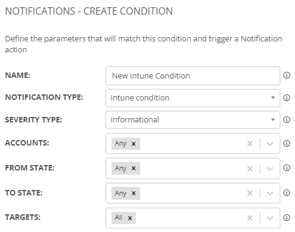Expand the From State chevron dropdown
Screen dimensions: 295x232
click(270, 169)
